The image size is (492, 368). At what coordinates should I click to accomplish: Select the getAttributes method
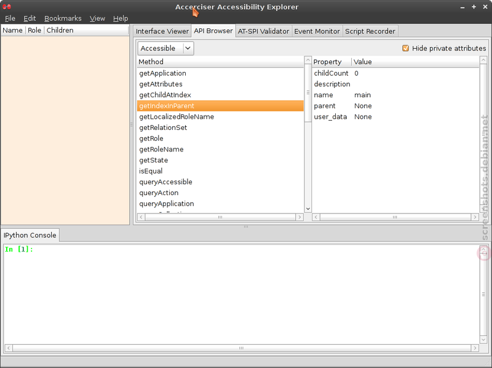[x=220, y=84]
